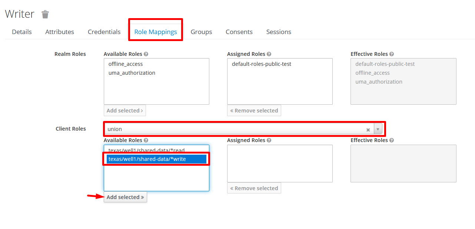Click help icon beside Client Effective Roles
The image size is (475, 229).
(392, 140)
